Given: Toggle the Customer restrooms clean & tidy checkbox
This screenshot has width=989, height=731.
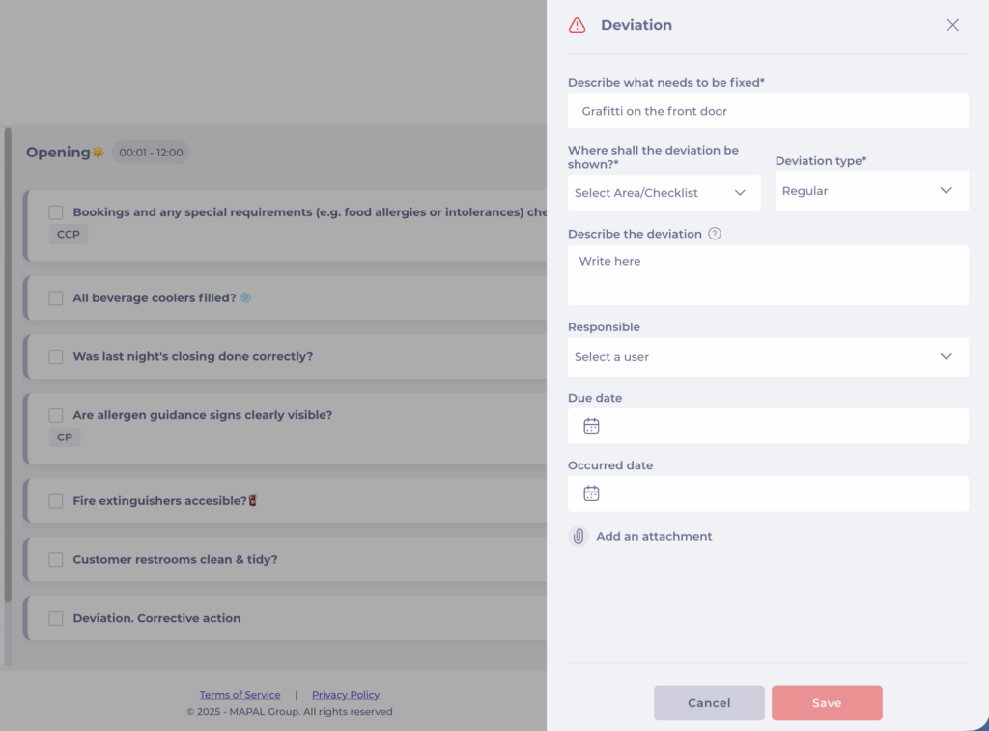Looking at the screenshot, I should [56, 560].
